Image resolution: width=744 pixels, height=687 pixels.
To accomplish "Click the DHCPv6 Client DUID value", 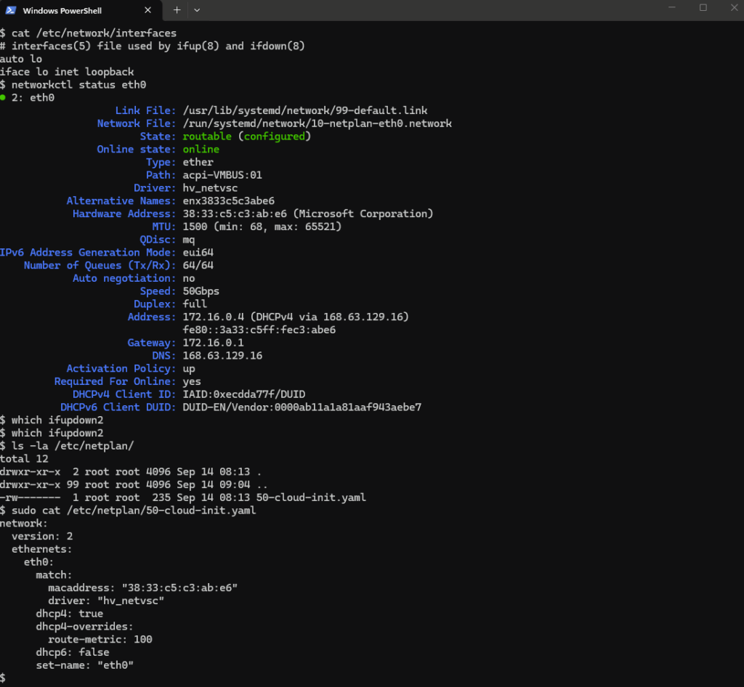I will [x=302, y=407].
